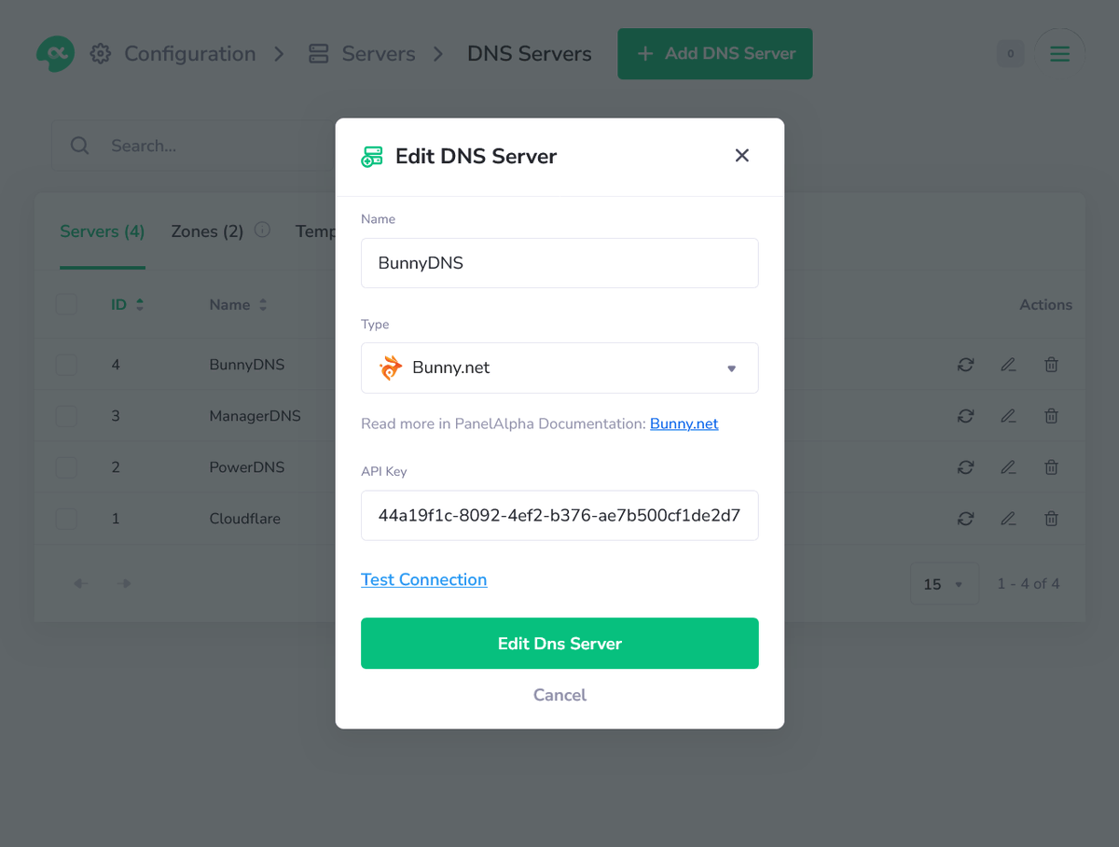1119x847 pixels.
Task: Open the Bunny.net documentation link
Action: [684, 423]
